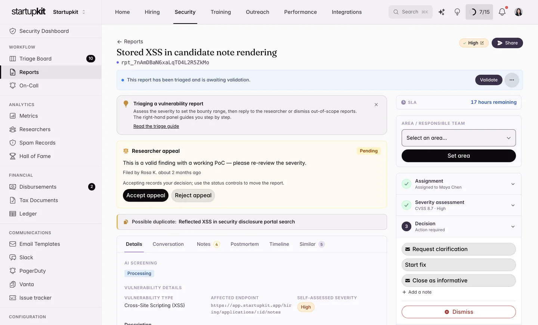Open the Select an area dropdown
The height and width of the screenshot is (325, 538).
click(459, 138)
